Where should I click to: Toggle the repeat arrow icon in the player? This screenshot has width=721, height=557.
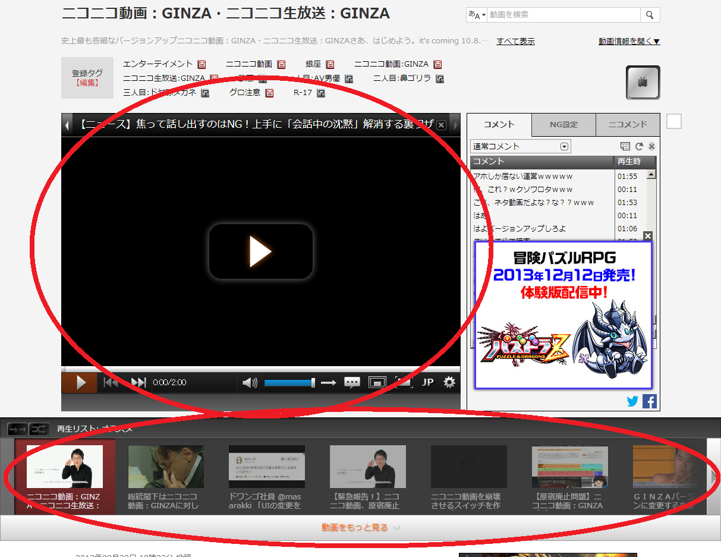(x=329, y=383)
